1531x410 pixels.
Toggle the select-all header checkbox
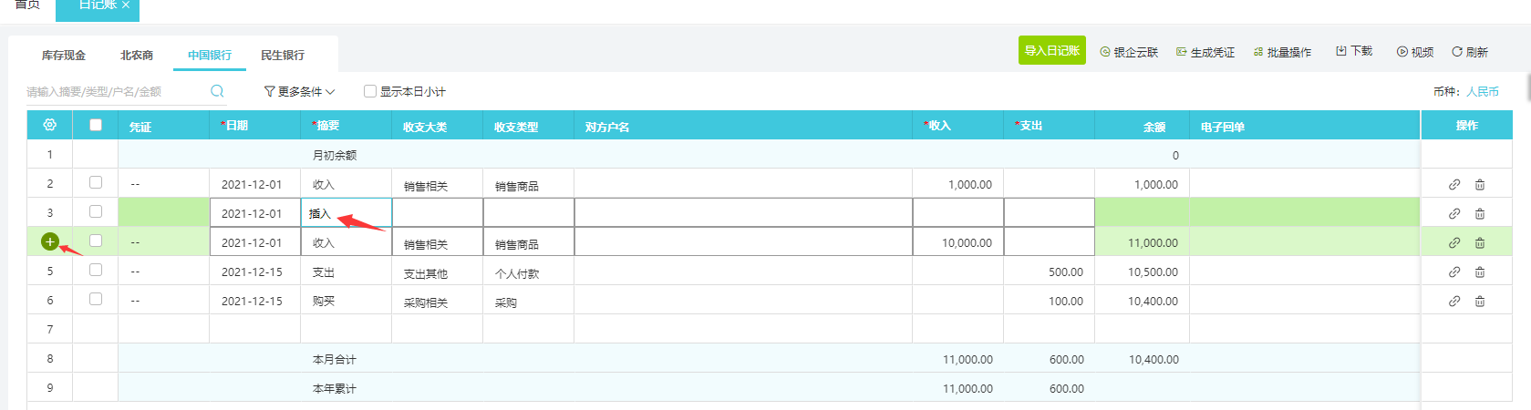click(96, 125)
